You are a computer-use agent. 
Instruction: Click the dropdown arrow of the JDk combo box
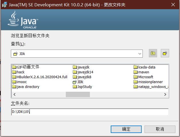pyautogui.click(x=140, y=54)
